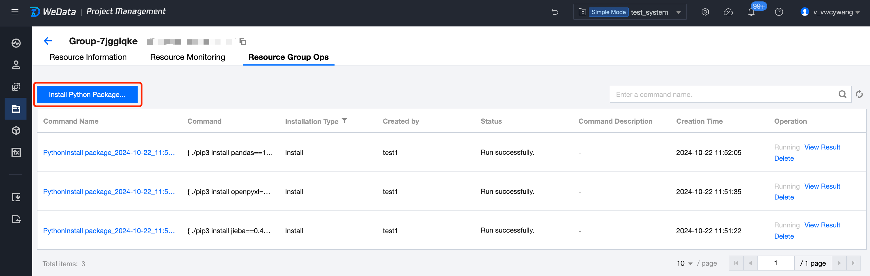Click the person icon in sidebar
Viewport: 870px width, 276px height.
click(x=16, y=65)
